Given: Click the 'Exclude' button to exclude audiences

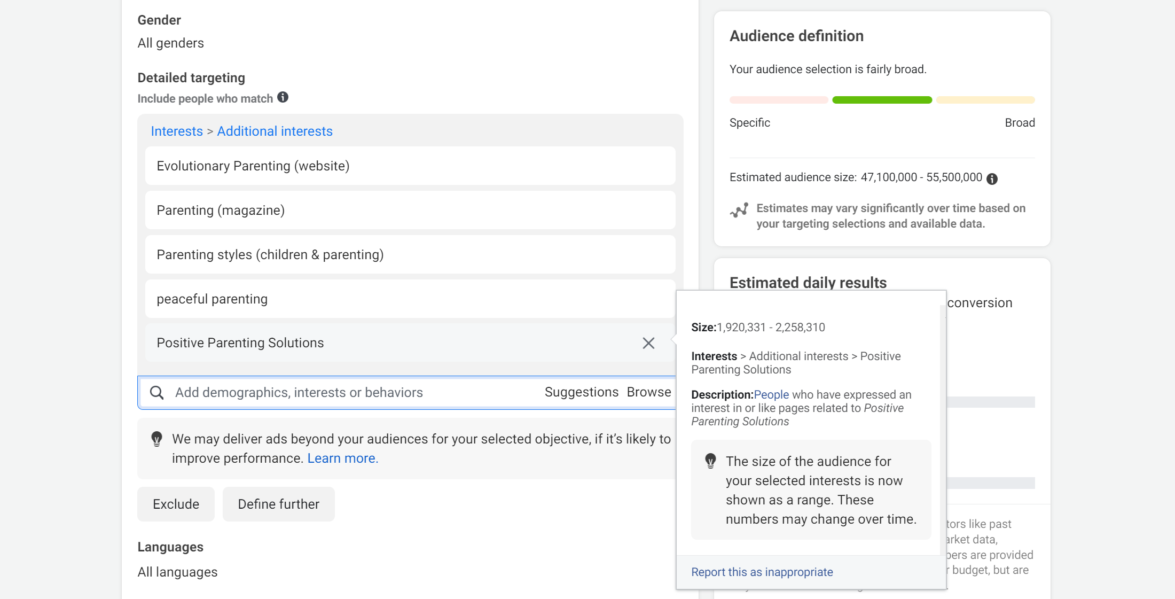Looking at the screenshot, I should click(176, 504).
